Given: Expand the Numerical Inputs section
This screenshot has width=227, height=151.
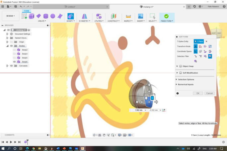Looking at the screenshot, I should (x=176, y=84).
